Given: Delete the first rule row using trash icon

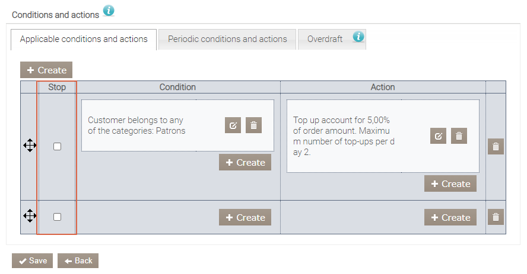Looking at the screenshot, I should (x=496, y=147).
